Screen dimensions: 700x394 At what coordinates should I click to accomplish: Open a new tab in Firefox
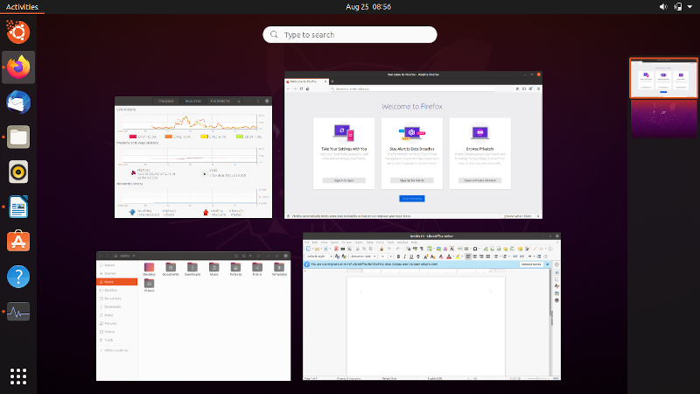(332, 81)
